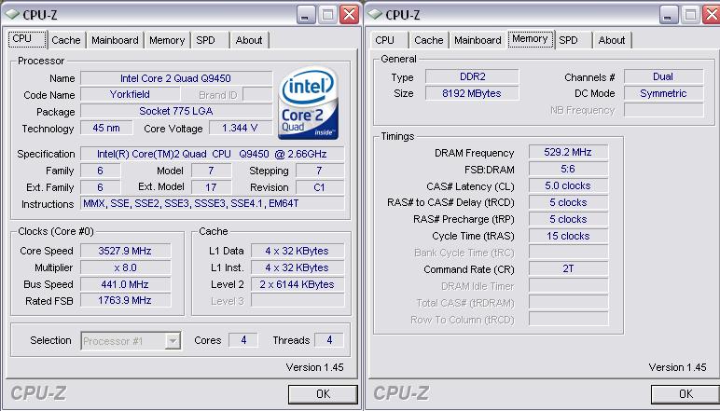The width and height of the screenshot is (720, 411).
Task: Select Memory tab in right CPU-Z window
Action: 531,39
